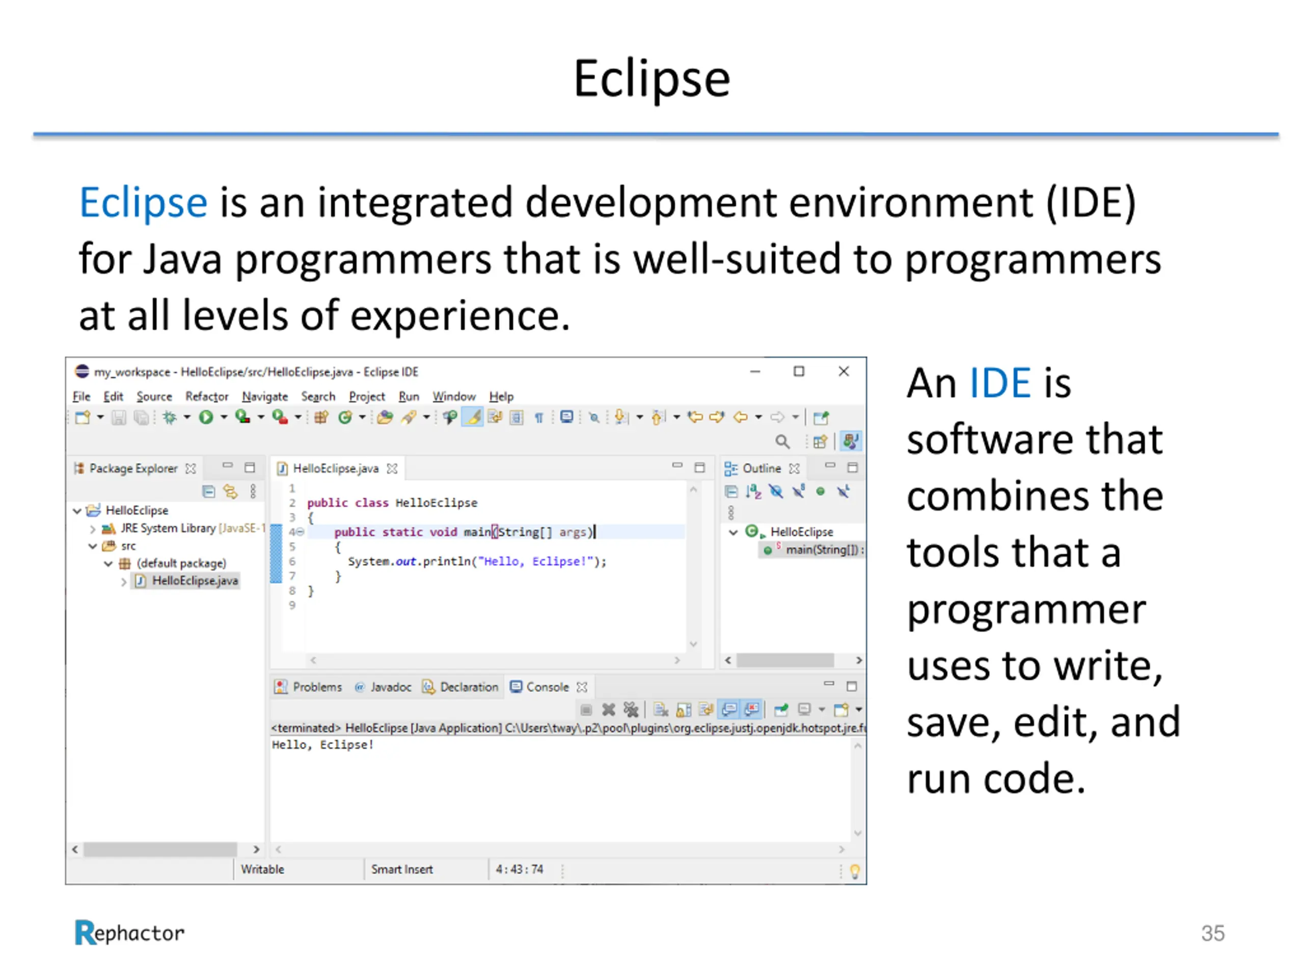
Task: Click the Save disk icon in toolbar
Action: pyautogui.click(x=119, y=417)
